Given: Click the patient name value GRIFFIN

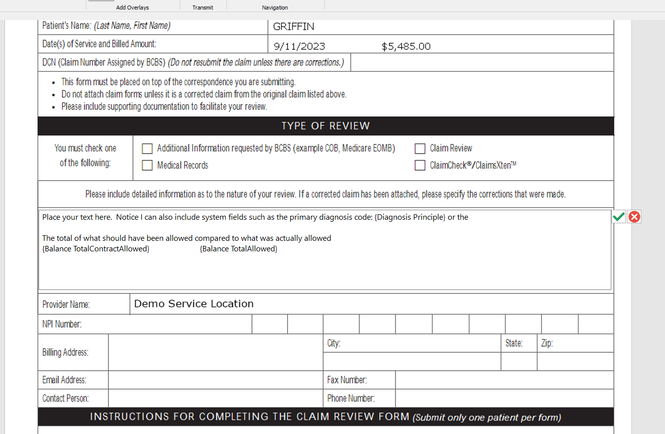Looking at the screenshot, I should 294,27.
